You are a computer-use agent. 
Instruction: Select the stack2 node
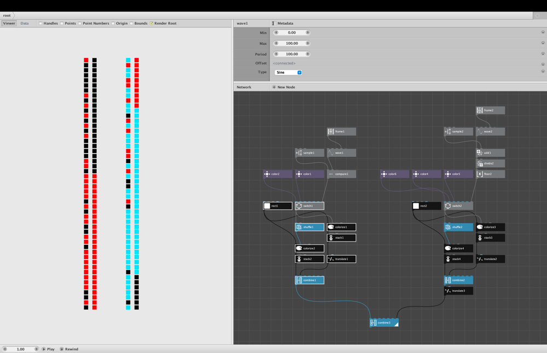pyautogui.click(x=310, y=259)
